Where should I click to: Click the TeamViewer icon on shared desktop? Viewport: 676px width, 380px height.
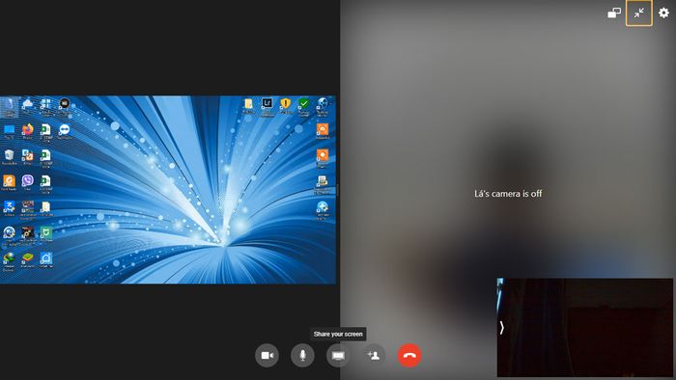click(x=64, y=129)
